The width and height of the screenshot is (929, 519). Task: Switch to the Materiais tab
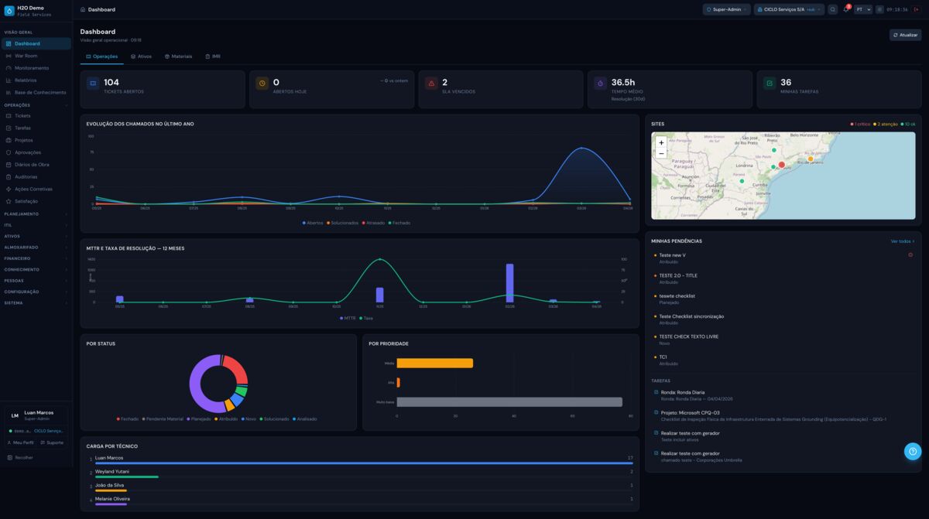click(178, 56)
